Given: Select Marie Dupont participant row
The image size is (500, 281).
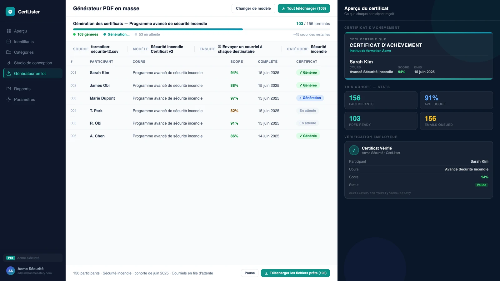Looking at the screenshot, I should coord(202,98).
